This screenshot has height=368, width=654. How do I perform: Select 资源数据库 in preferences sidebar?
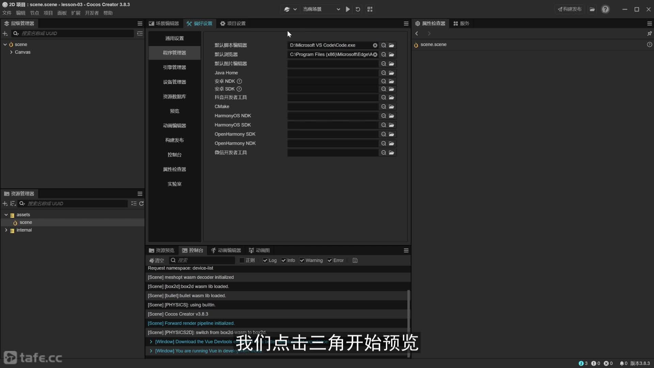(174, 97)
